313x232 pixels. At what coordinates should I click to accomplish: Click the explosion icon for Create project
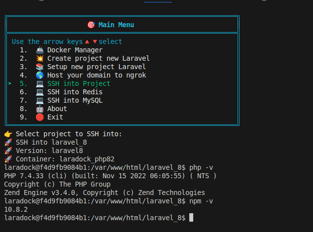click(40, 59)
